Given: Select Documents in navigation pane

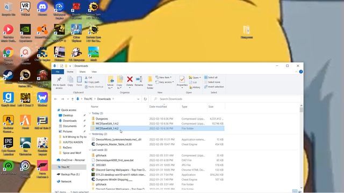Looking at the screenshot, I should click(x=69, y=126).
